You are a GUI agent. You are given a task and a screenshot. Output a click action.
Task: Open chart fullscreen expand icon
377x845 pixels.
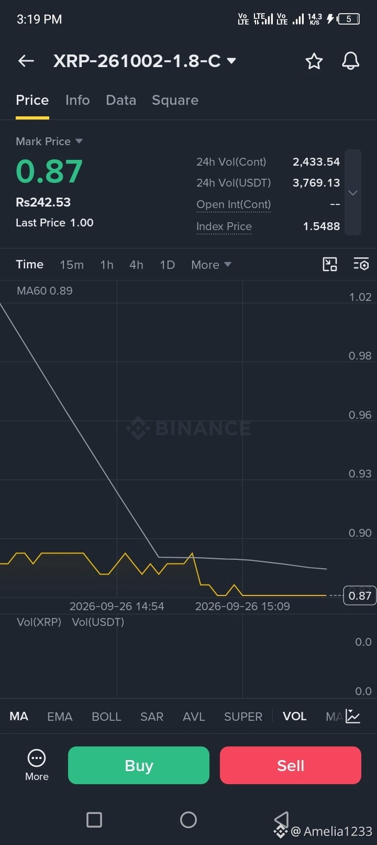[x=330, y=264]
